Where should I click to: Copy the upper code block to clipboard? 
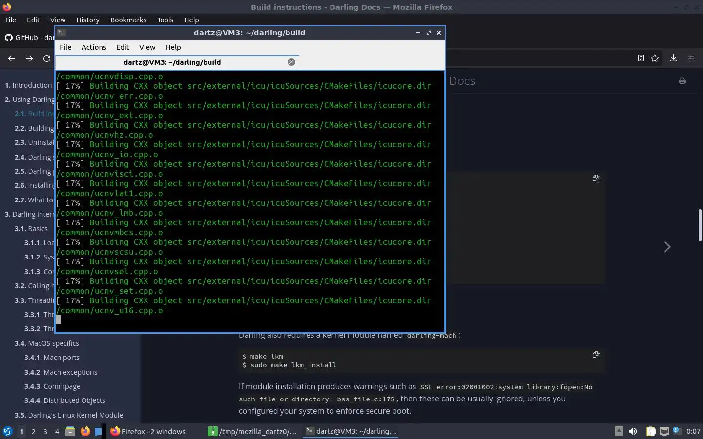click(x=596, y=179)
